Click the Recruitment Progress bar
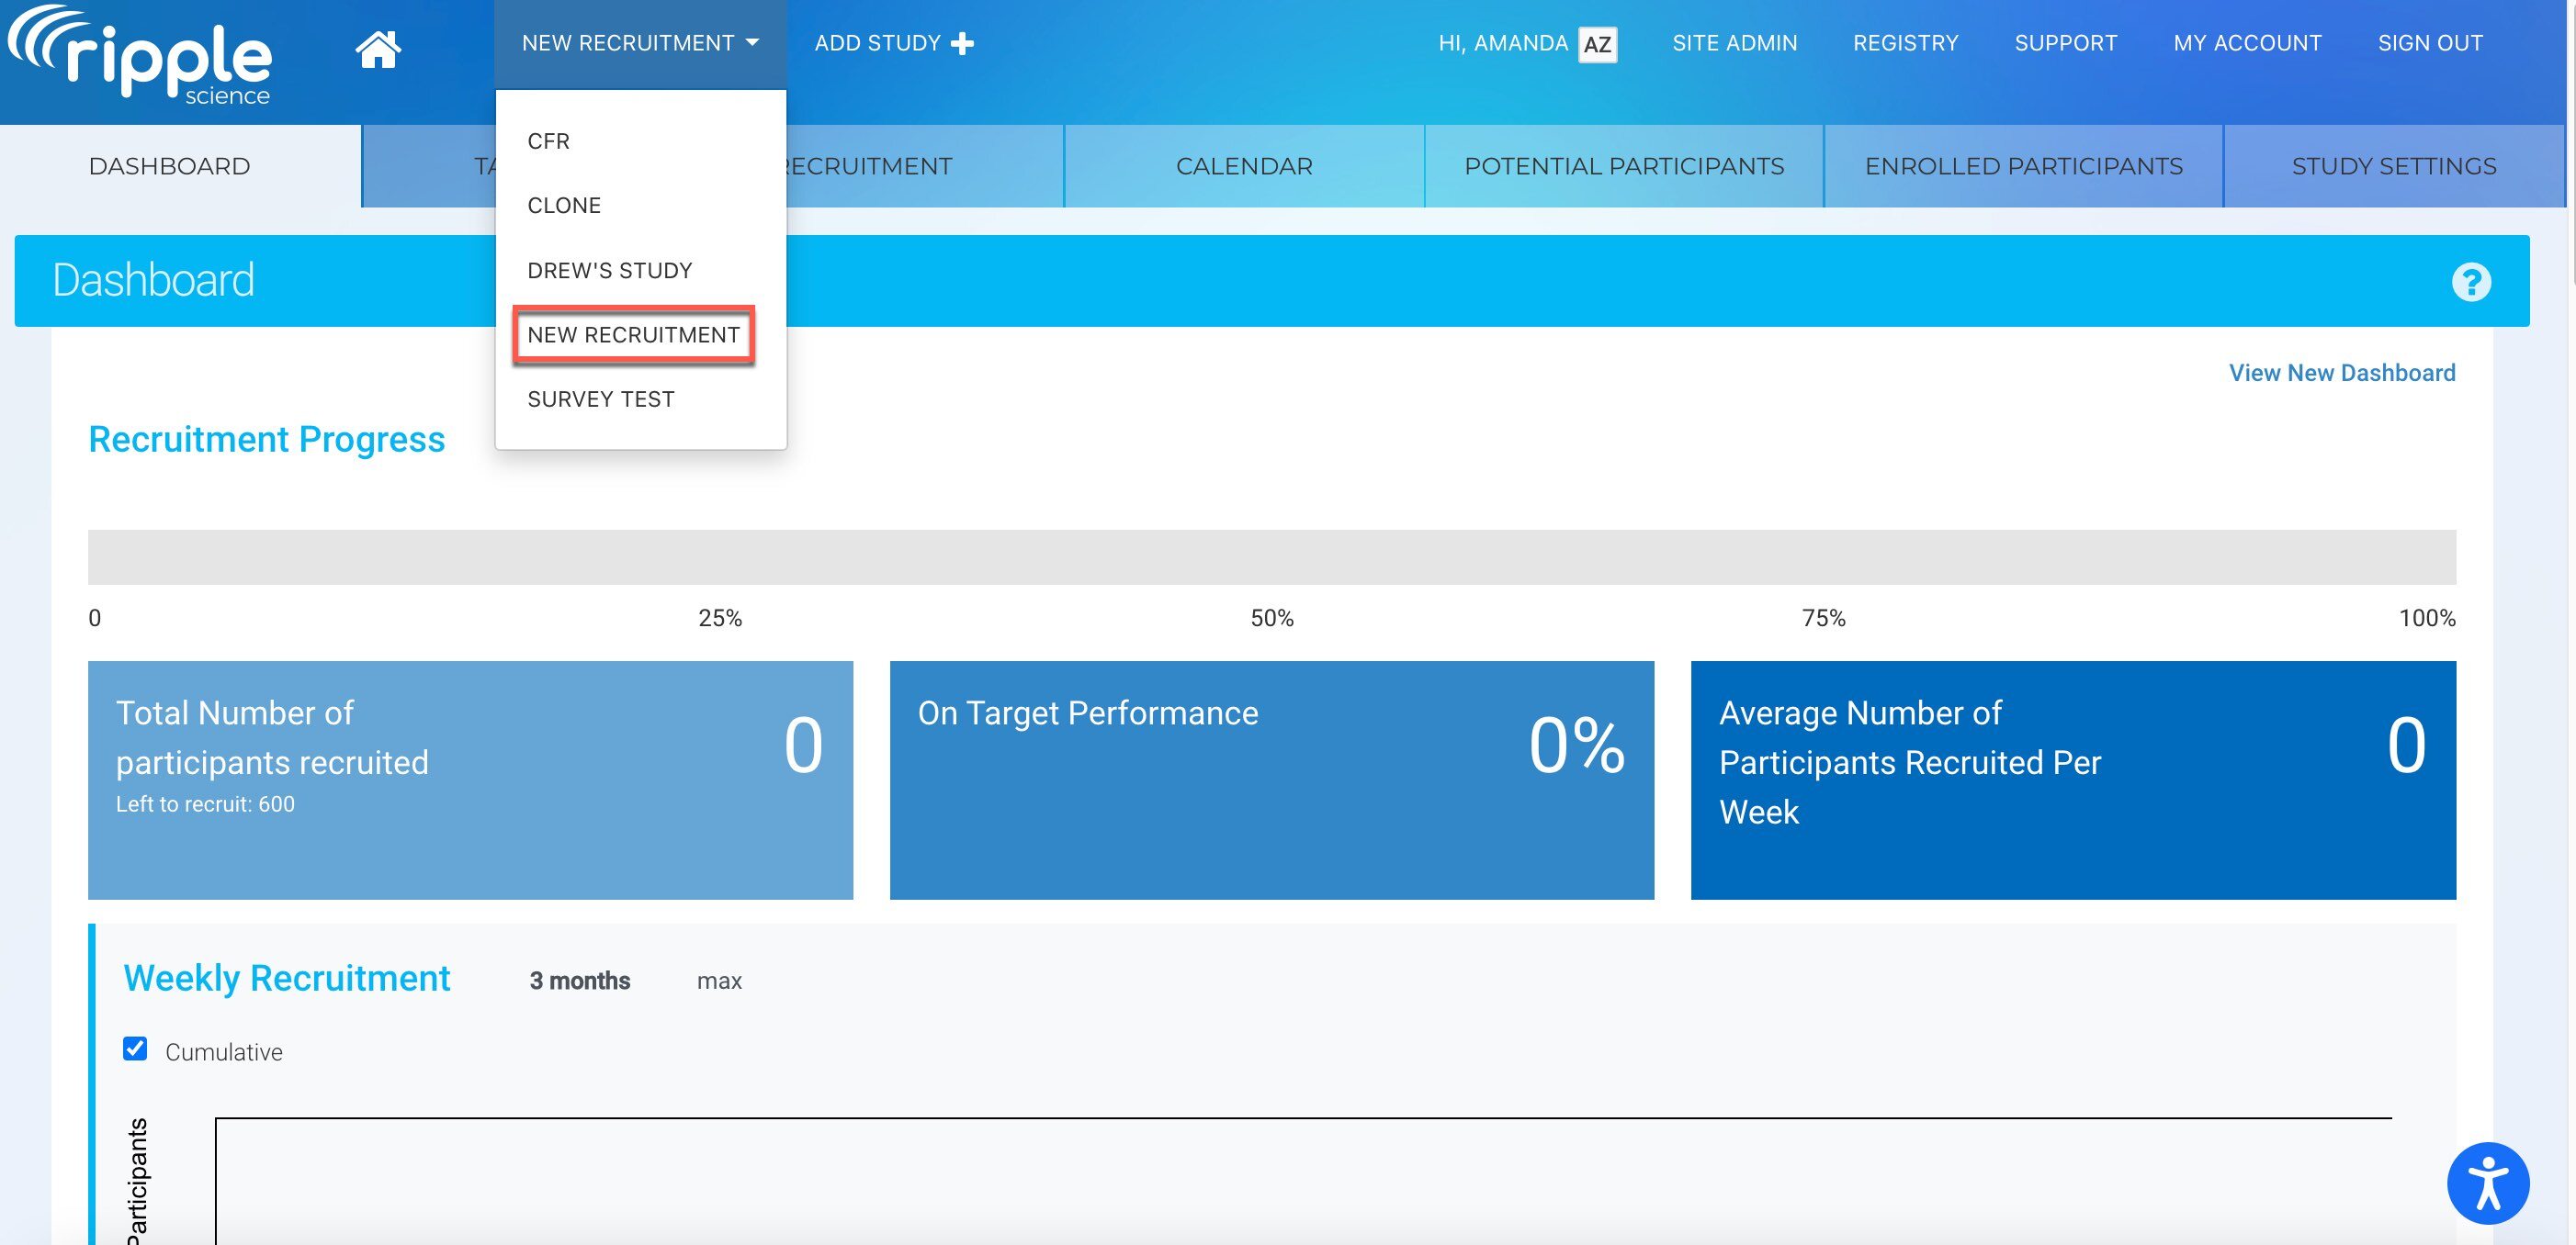2576x1245 pixels. [1271, 556]
